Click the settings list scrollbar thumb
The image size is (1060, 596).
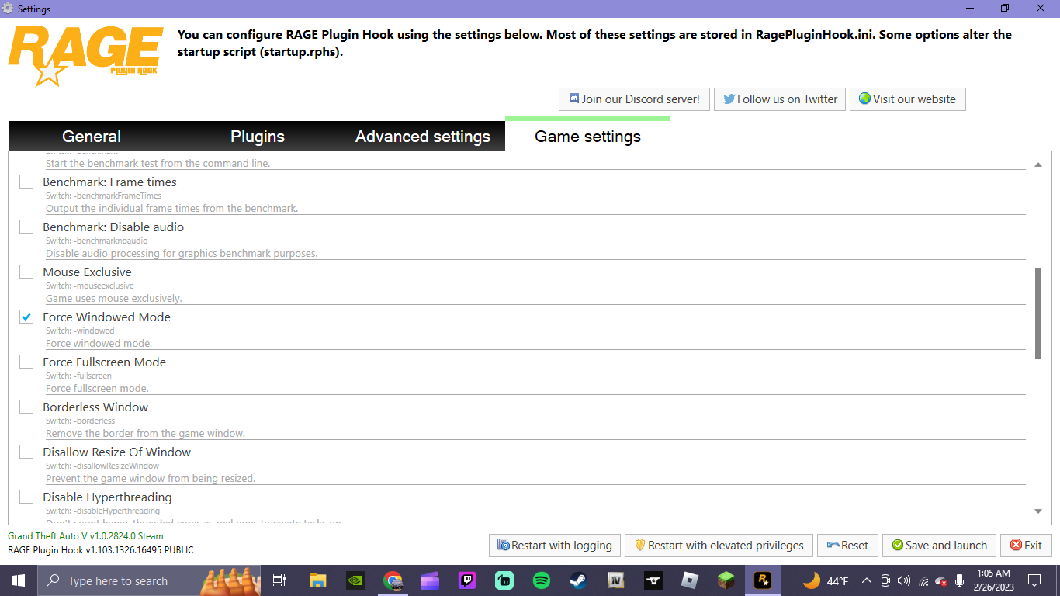pos(1038,313)
